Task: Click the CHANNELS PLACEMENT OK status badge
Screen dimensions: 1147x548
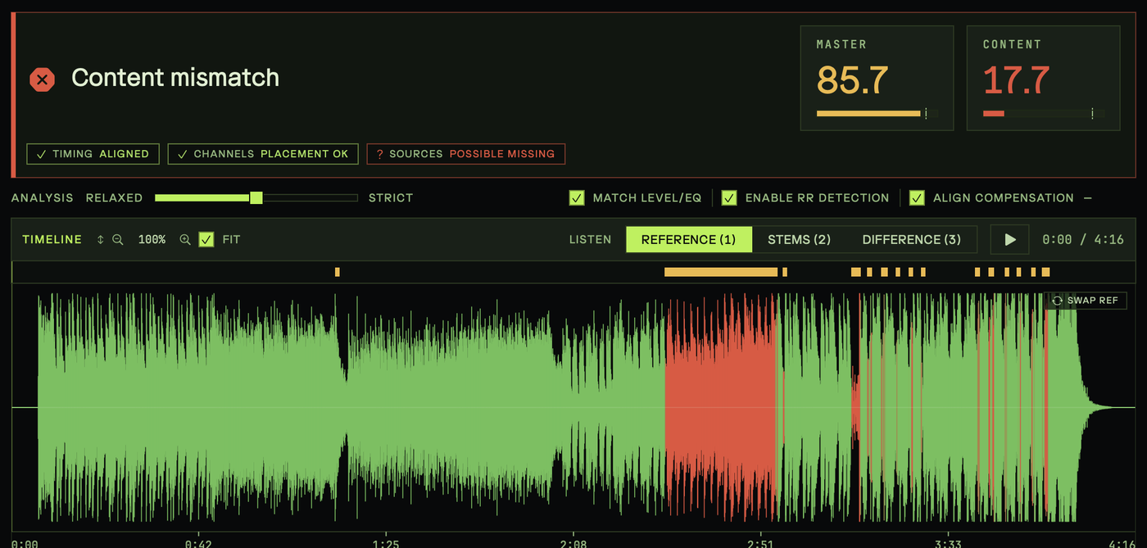Action: click(x=263, y=154)
